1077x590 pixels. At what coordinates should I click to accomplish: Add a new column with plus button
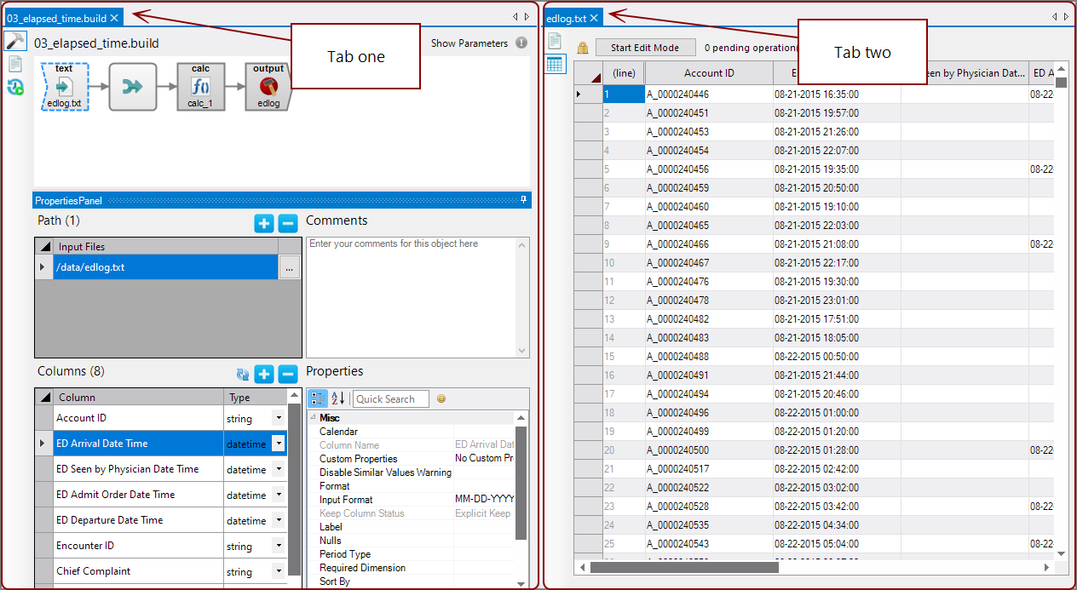point(264,374)
